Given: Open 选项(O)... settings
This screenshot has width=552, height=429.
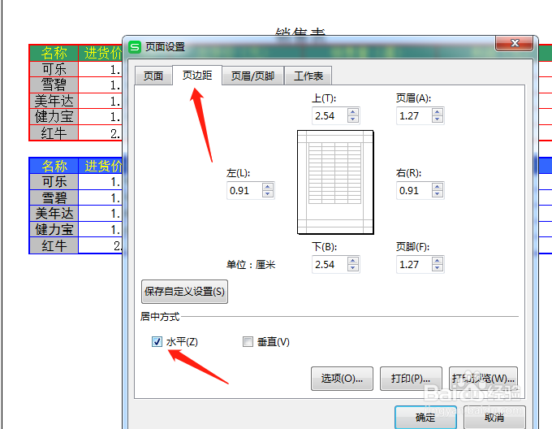Looking at the screenshot, I should [x=342, y=379].
